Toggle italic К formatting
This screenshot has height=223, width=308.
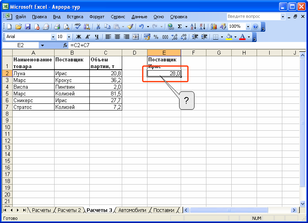88,37
